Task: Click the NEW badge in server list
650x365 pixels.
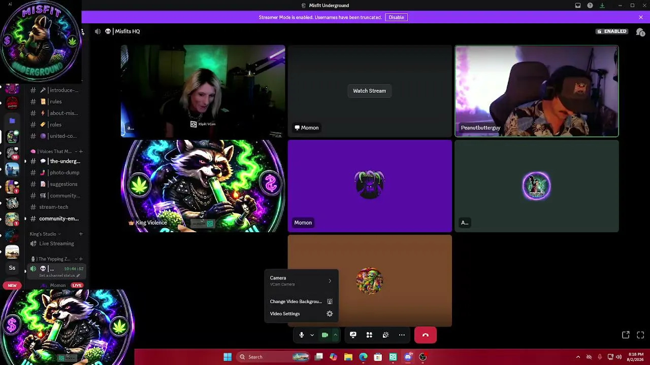Action: click(x=12, y=285)
